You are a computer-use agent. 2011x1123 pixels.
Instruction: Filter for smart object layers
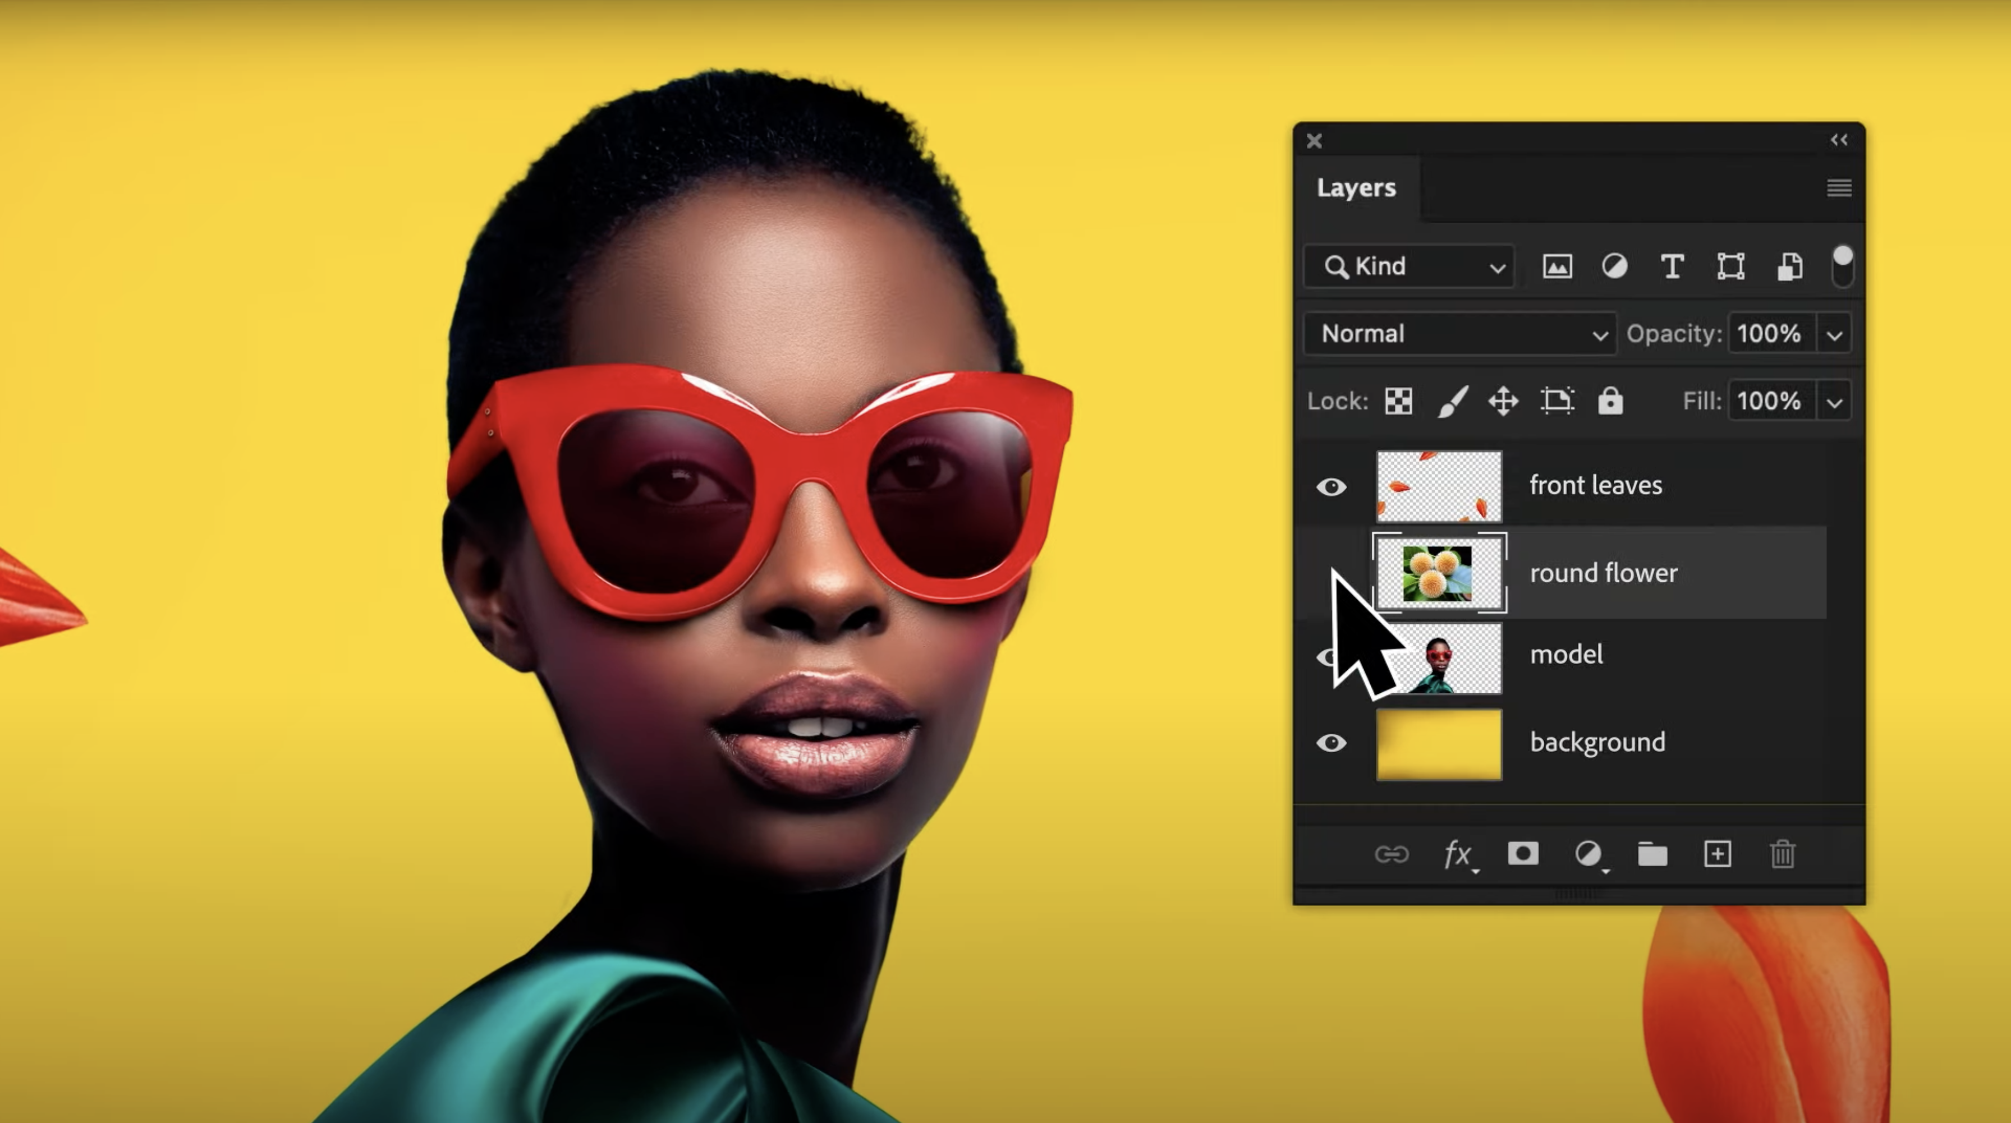click(1789, 267)
